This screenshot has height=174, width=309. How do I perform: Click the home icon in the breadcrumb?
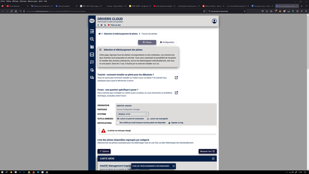[x=99, y=34]
